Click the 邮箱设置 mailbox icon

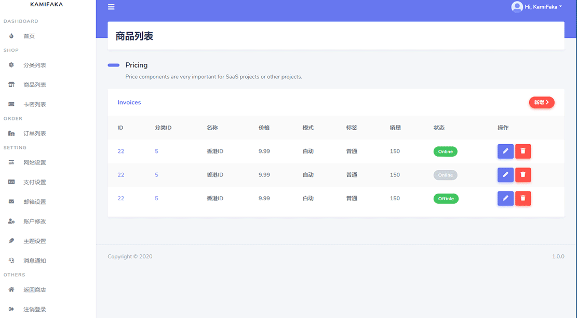tap(11, 201)
